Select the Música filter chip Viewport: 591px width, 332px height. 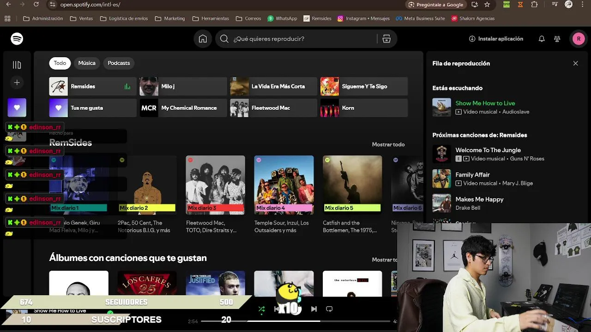coord(87,63)
